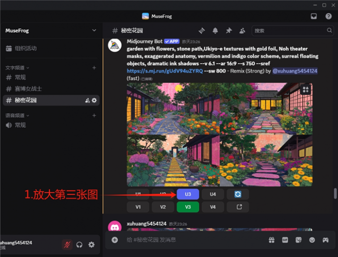
Task: Maximize the Discord window
Action: coord(324,5)
